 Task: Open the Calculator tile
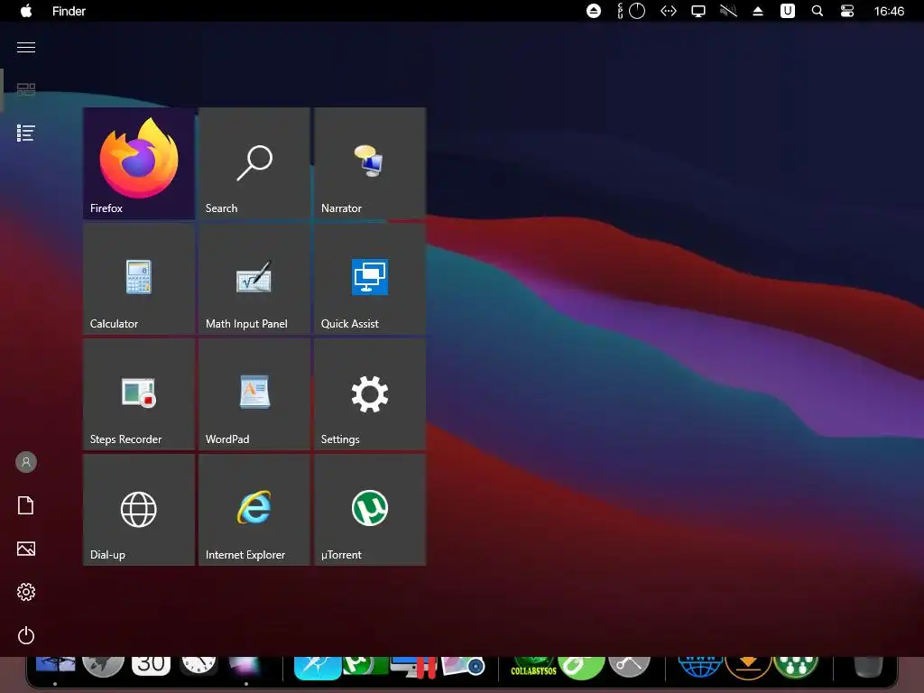click(x=139, y=279)
